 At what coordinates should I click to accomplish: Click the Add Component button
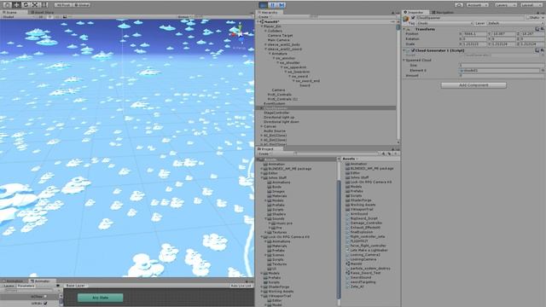(x=473, y=85)
